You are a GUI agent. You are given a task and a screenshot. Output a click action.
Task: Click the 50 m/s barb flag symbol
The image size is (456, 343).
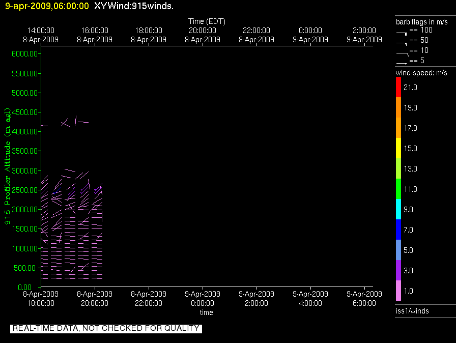tap(402, 44)
